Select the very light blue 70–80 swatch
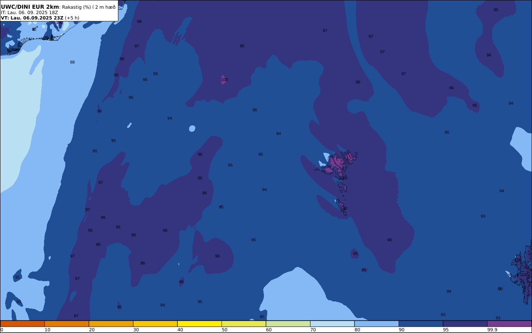The height and width of the screenshot is (333, 532). pyautogui.click(x=332, y=323)
